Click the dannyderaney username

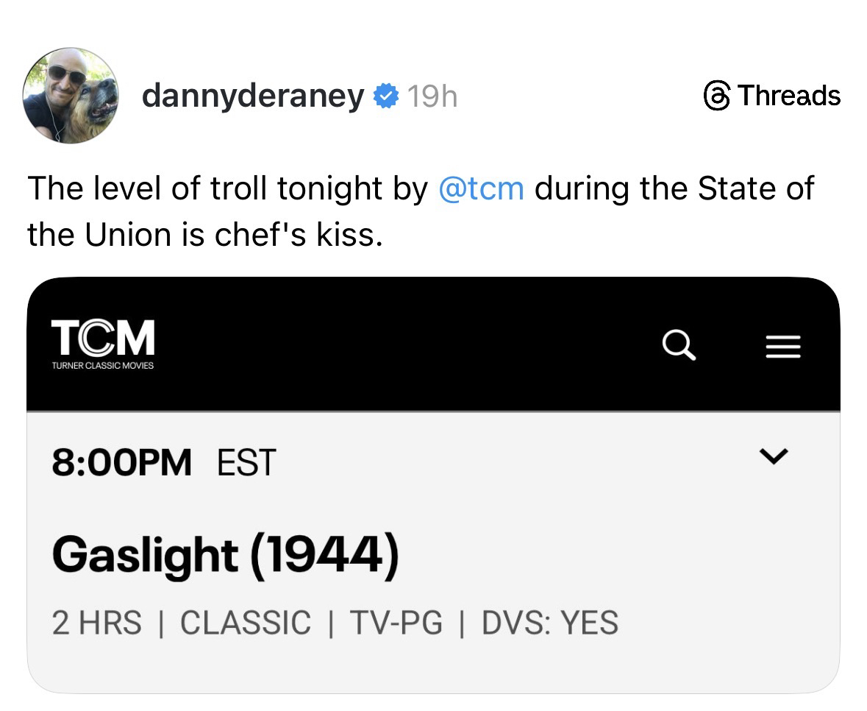coord(252,96)
